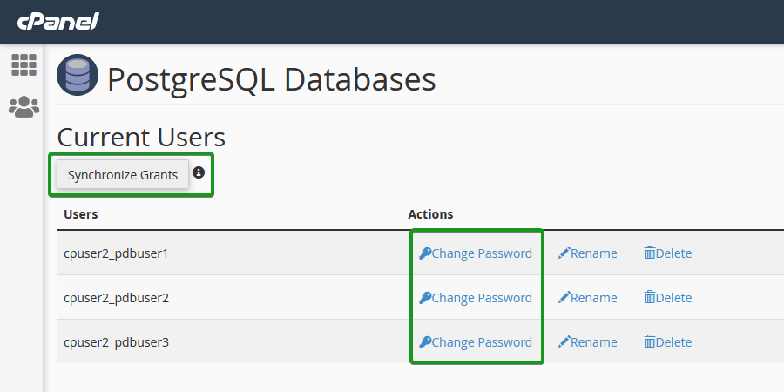Viewport: 784px width, 392px height.
Task: Open the User Manager people icon
Action: click(24, 107)
